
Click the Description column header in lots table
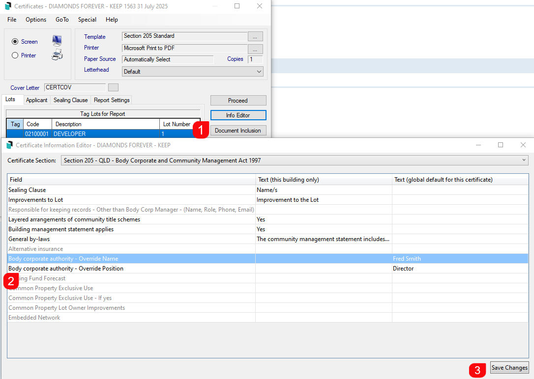106,124
